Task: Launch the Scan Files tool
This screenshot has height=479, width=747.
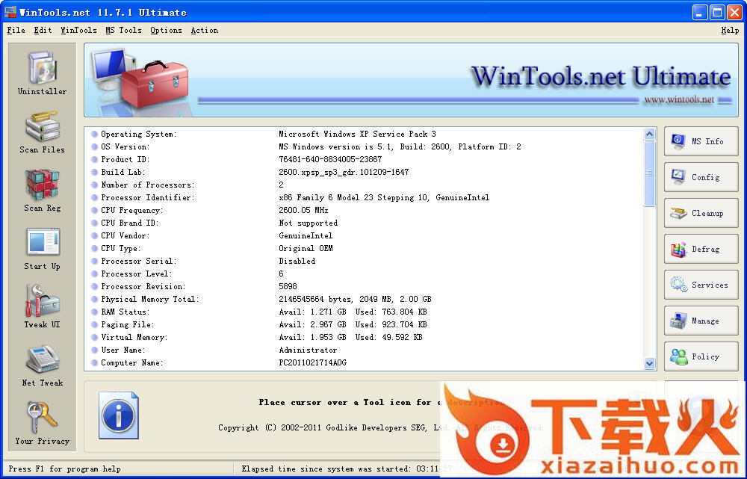Action: [x=43, y=132]
